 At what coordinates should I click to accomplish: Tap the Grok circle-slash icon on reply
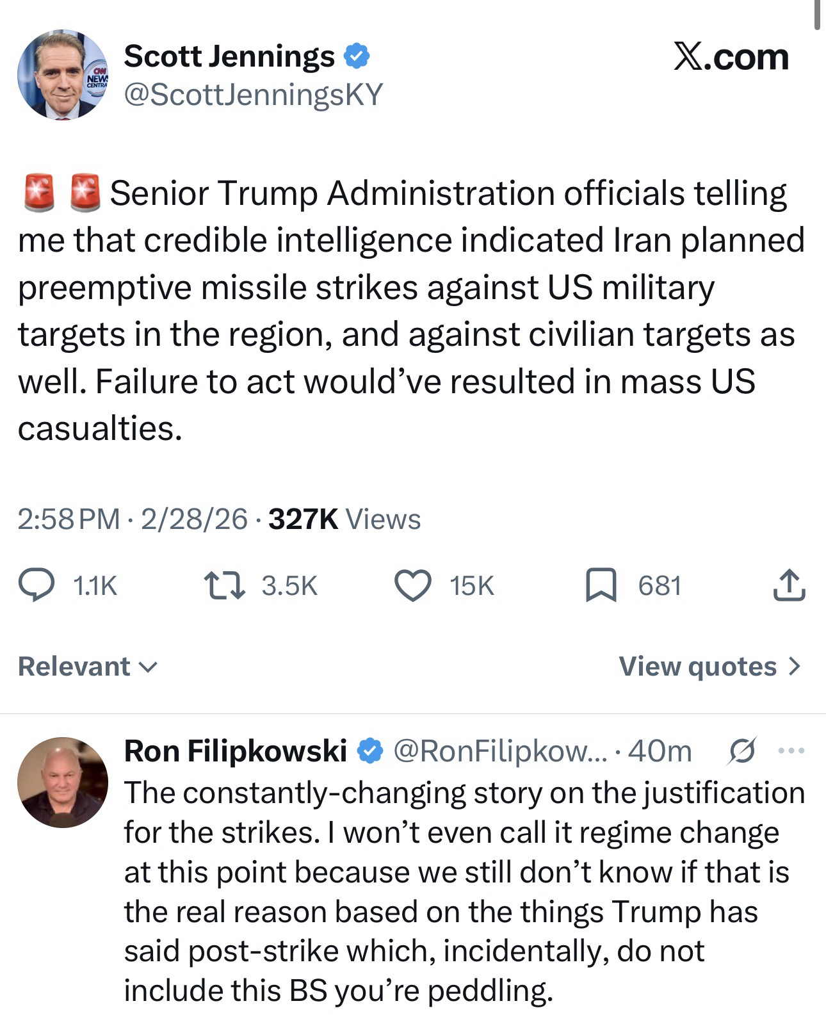click(742, 751)
